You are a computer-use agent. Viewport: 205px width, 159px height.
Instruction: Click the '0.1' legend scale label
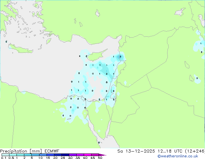[x=4, y=158]
